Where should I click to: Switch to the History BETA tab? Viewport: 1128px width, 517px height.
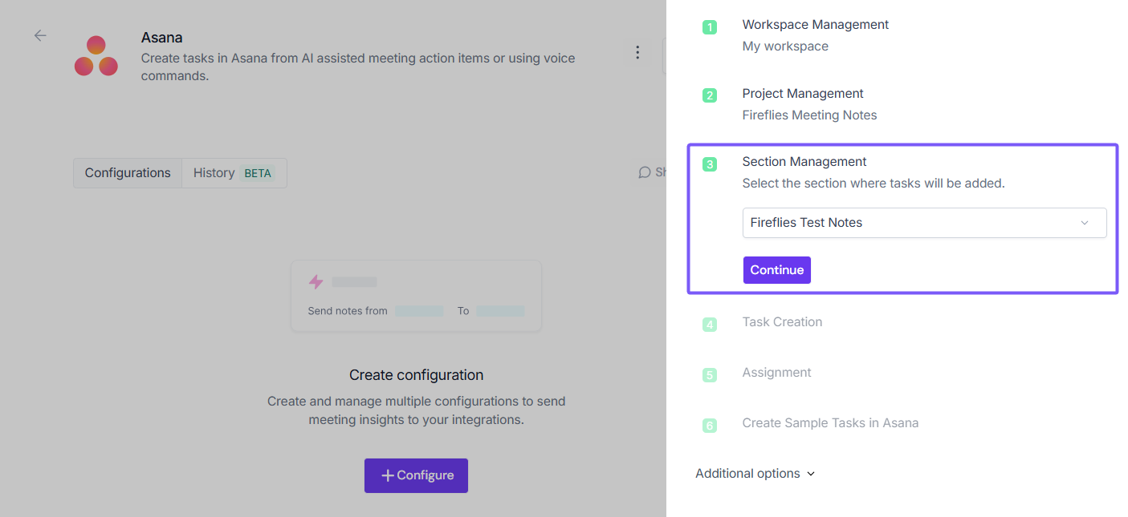[x=234, y=173]
